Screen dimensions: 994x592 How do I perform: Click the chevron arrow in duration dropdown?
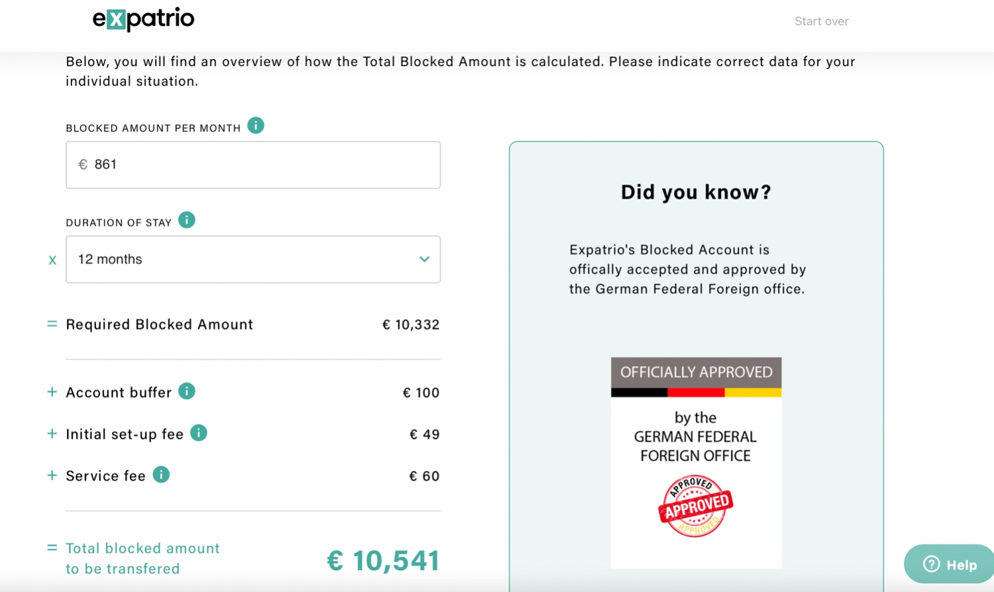[x=424, y=260]
